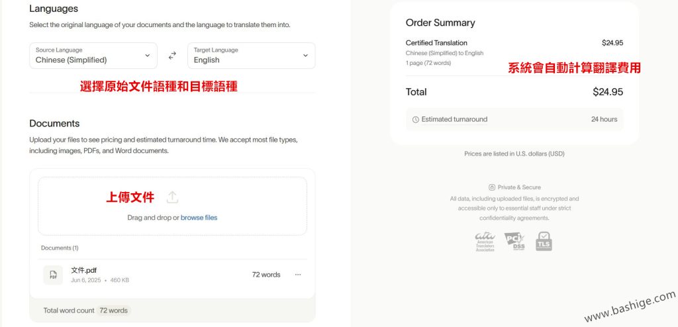Swap source and target languages icon
Viewport: 678px width, 327px height.
[x=172, y=56]
